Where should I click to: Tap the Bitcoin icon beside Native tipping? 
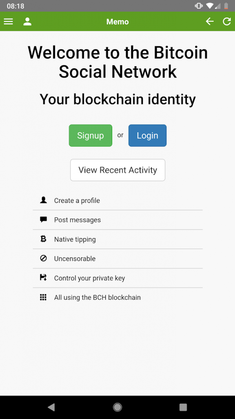pyautogui.click(x=43, y=239)
